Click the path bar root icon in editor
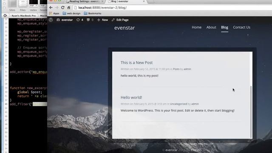 5,16
